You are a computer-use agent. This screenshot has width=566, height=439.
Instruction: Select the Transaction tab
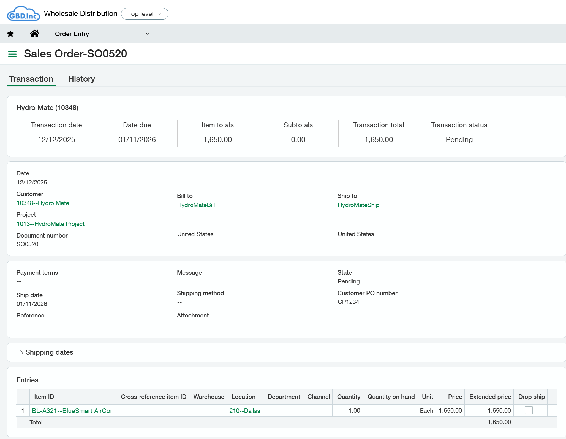pos(31,79)
